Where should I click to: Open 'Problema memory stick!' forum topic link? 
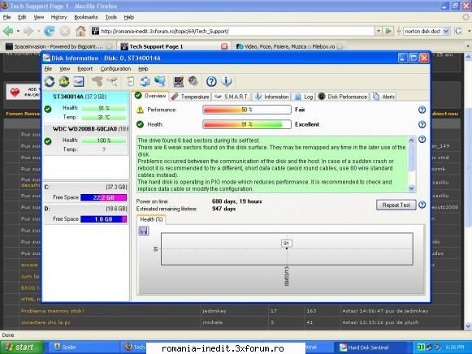(x=53, y=311)
